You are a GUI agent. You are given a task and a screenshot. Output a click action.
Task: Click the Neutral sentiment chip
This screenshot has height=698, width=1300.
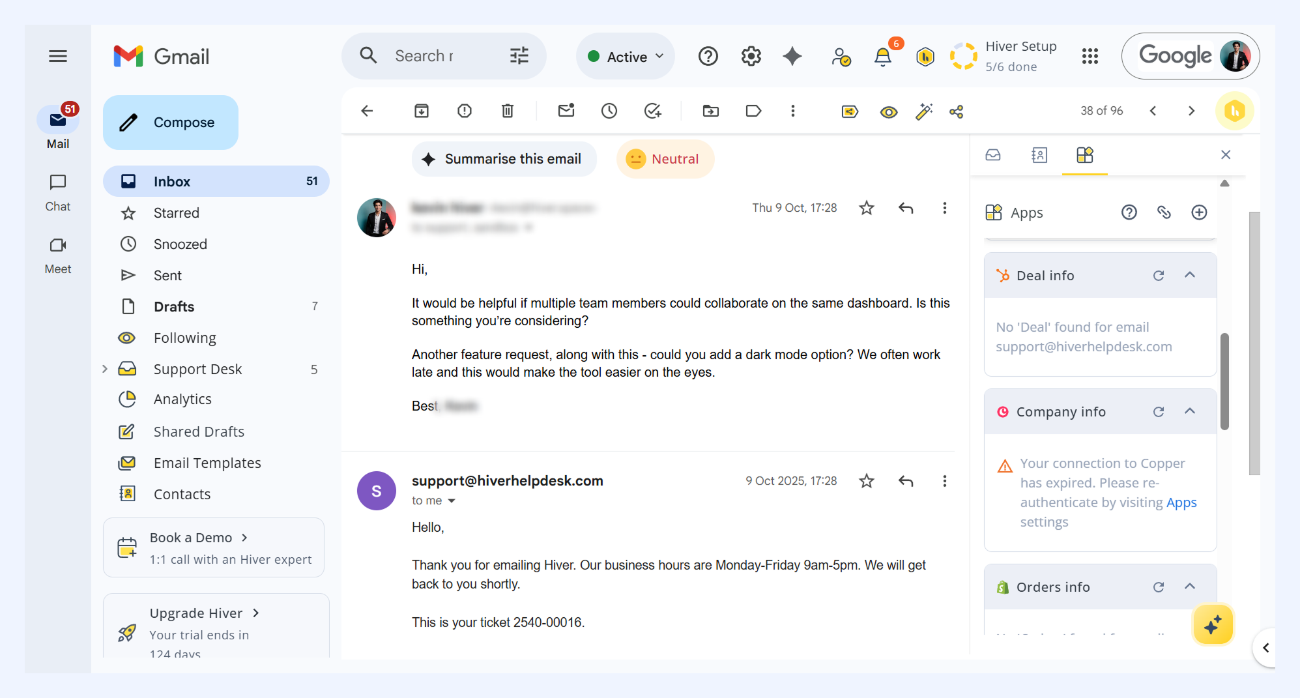point(665,159)
